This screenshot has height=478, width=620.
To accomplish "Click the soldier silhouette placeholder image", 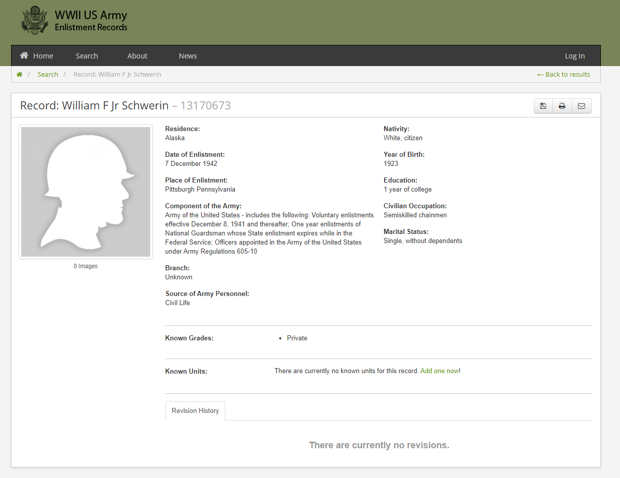I will [86, 192].
